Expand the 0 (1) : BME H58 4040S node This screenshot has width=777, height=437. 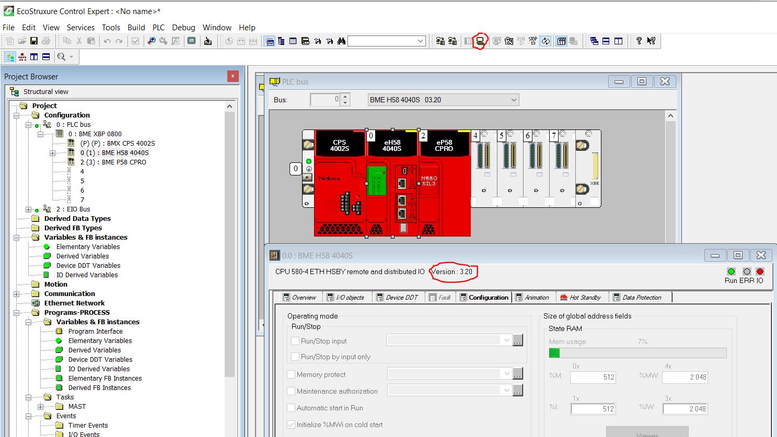(x=53, y=153)
